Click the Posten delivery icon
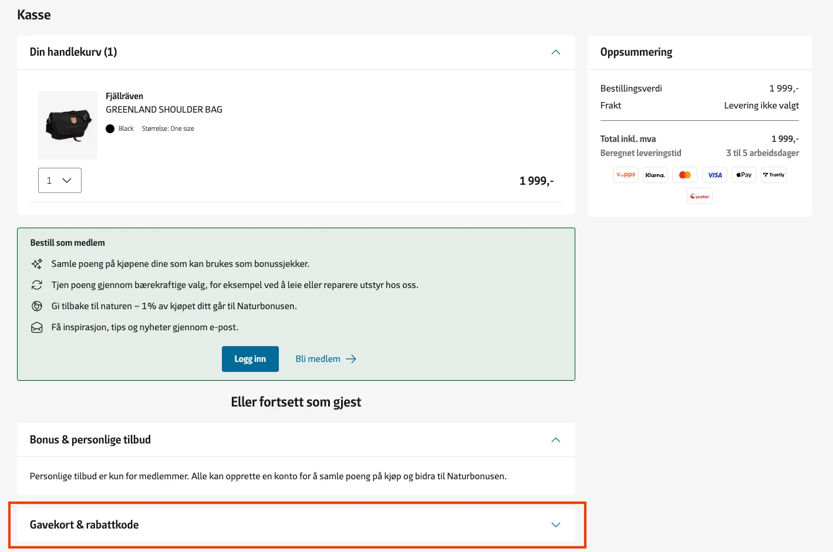This screenshot has height=552, width=833. (x=700, y=196)
